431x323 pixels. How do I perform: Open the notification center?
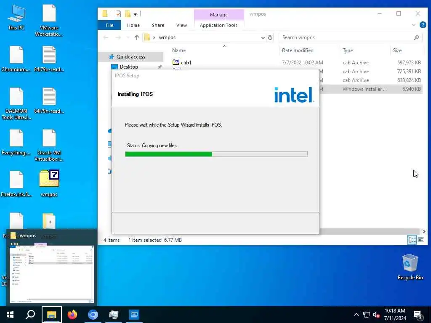pyautogui.click(x=418, y=315)
